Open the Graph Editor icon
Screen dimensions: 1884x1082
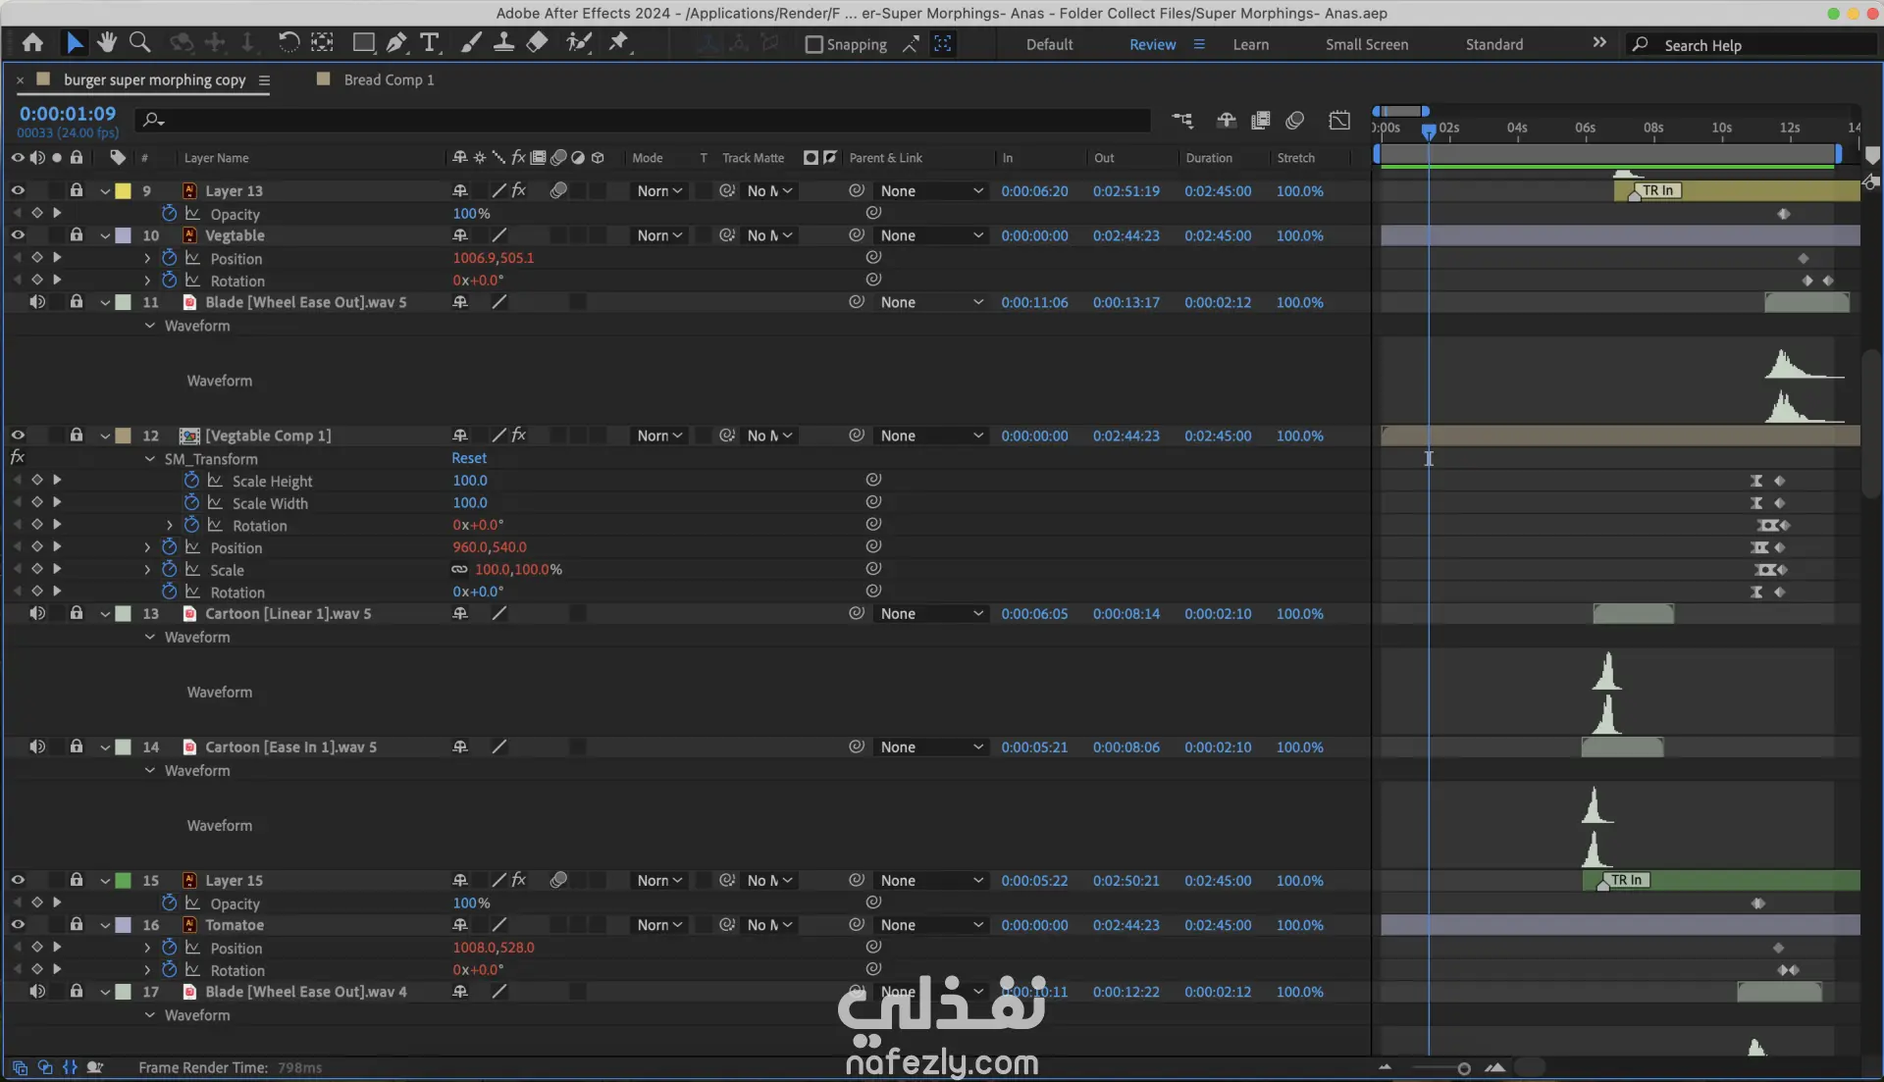point(1339,120)
